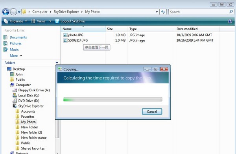Open the Accounts folder in the tree

click(x=28, y=111)
